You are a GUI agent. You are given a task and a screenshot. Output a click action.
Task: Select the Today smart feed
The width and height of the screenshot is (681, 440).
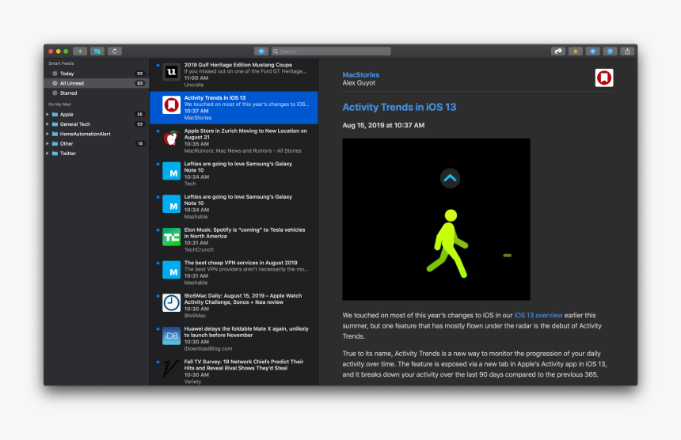click(x=97, y=74)
